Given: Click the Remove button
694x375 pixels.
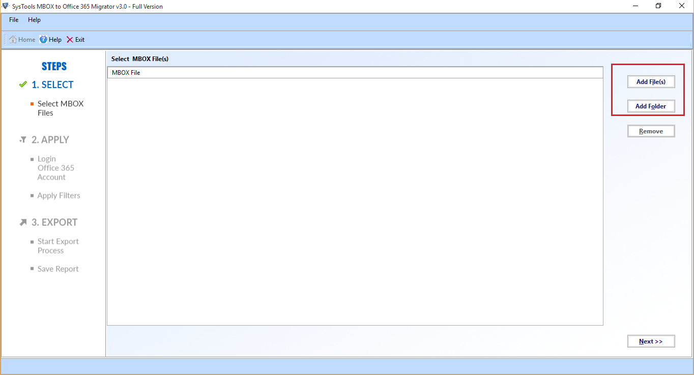Looking at the screenshot, I should [x=651, y=131].
